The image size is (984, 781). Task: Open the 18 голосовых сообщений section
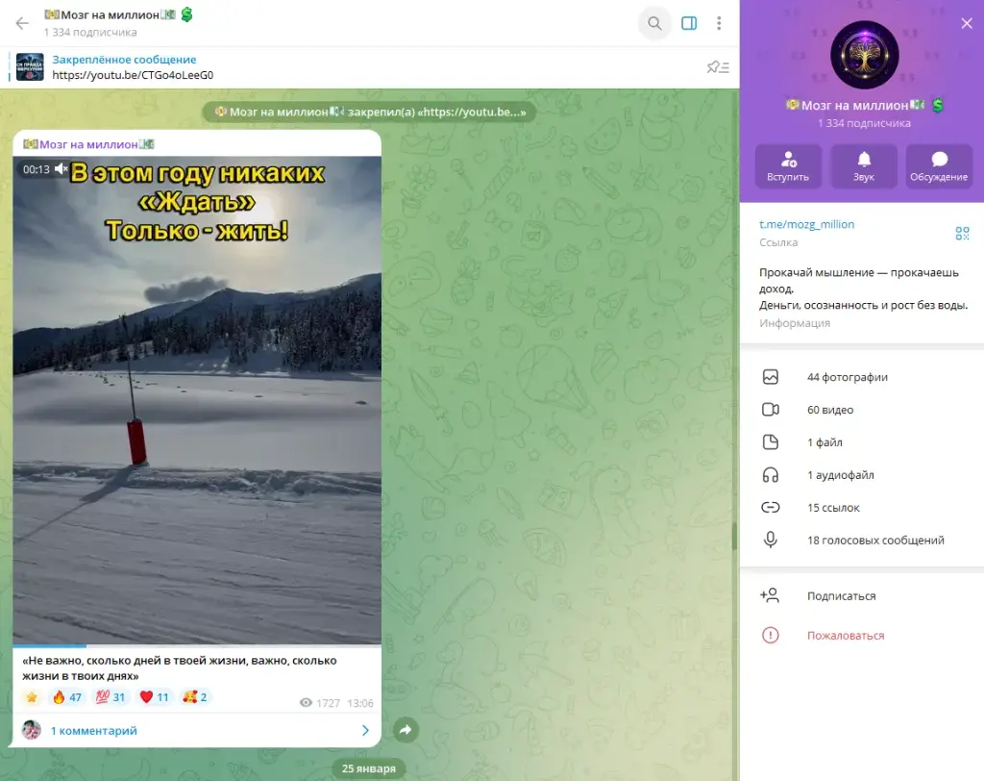pyautogui.click(x=862, y=541)
